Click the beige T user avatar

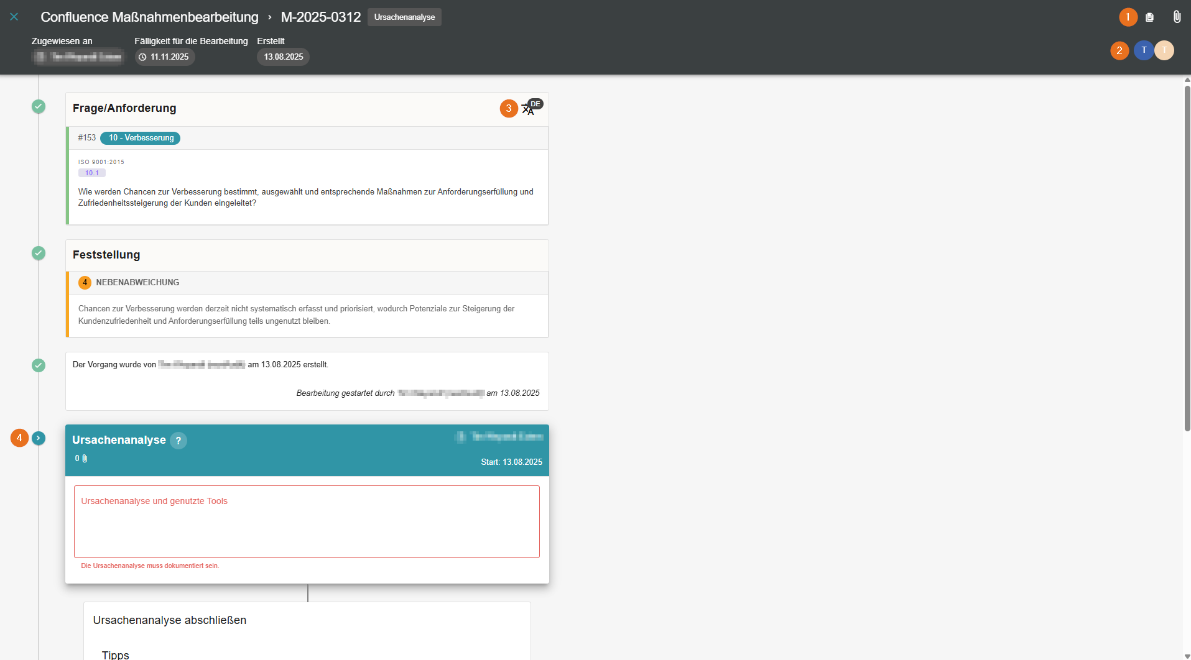point(1164,50)
